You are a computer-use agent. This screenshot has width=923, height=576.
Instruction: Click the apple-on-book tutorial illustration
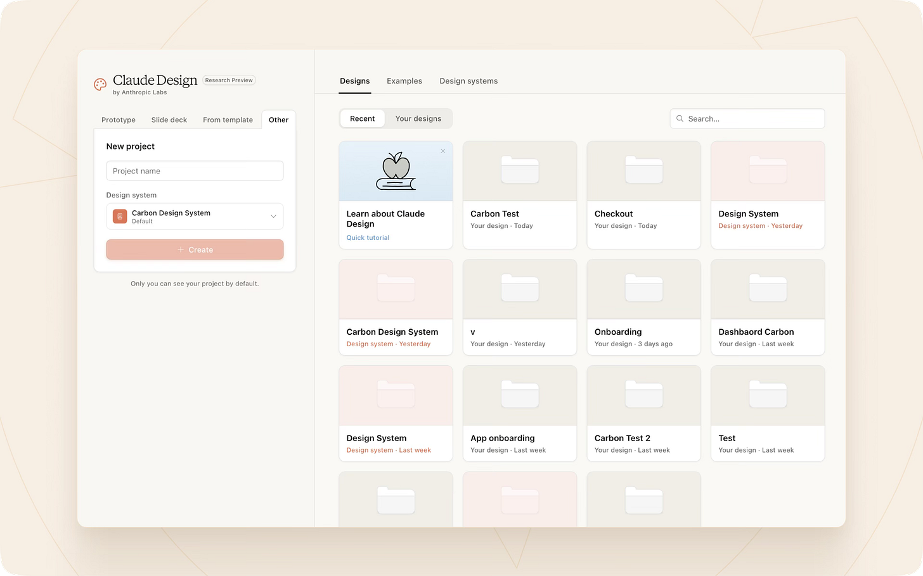click(396, 171)
